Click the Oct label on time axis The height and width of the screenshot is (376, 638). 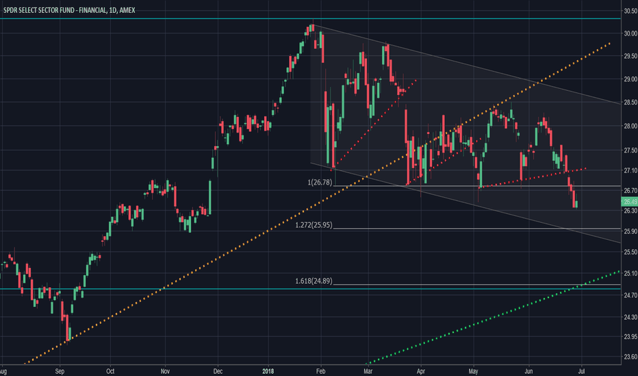(x=110, y=371)
